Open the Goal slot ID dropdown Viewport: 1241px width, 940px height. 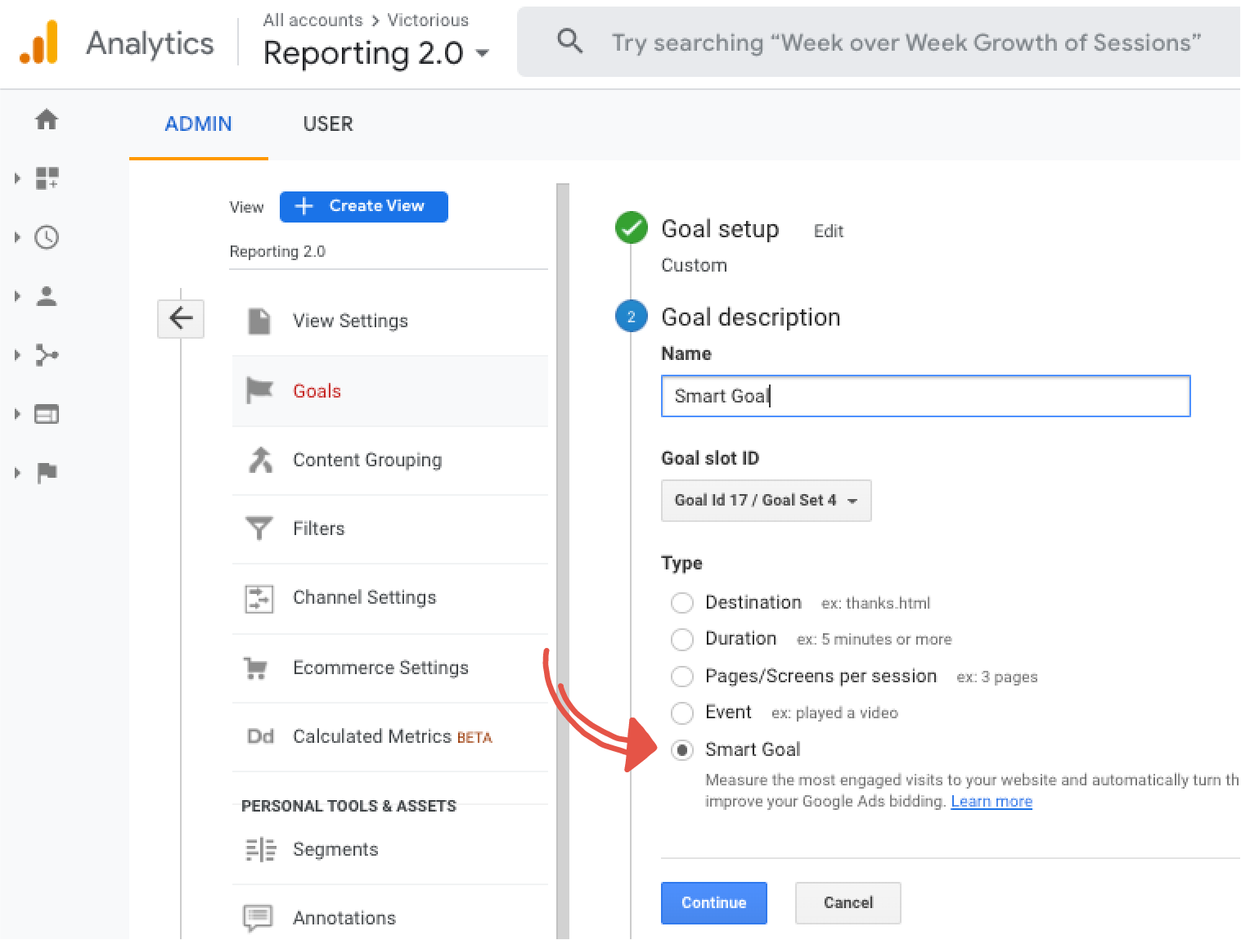[766, 501]
